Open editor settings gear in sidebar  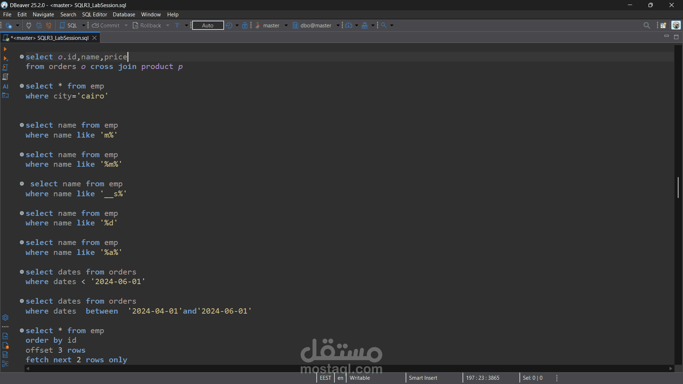pyautogui.click(x=5, y=318)
